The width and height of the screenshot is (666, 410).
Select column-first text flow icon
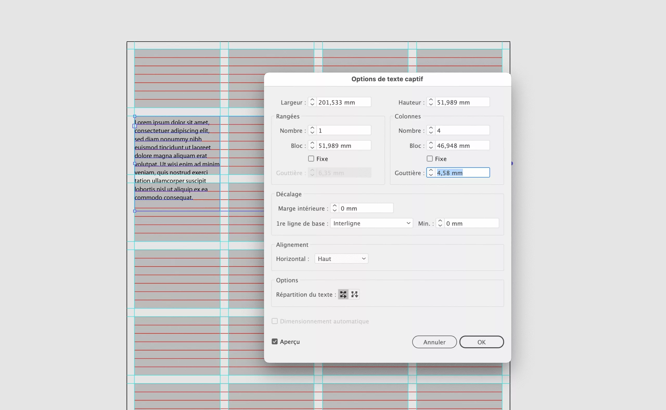(x=354, y=294)
